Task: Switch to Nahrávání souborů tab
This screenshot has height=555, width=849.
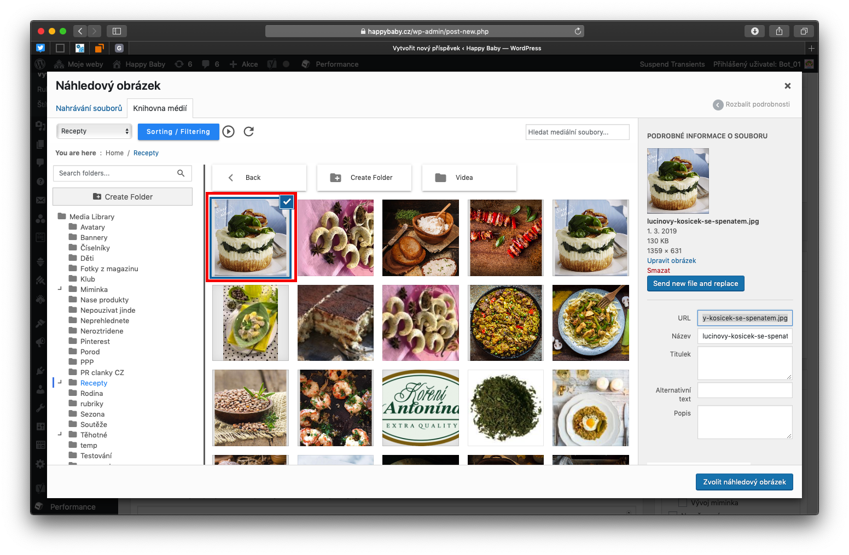Action: click(89, 108)
